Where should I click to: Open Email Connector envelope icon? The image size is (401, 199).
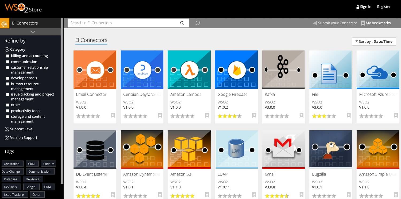coord(95,70)
